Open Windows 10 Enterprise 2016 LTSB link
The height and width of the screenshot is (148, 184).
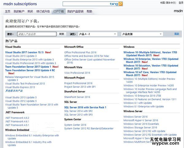click(142, 96)
